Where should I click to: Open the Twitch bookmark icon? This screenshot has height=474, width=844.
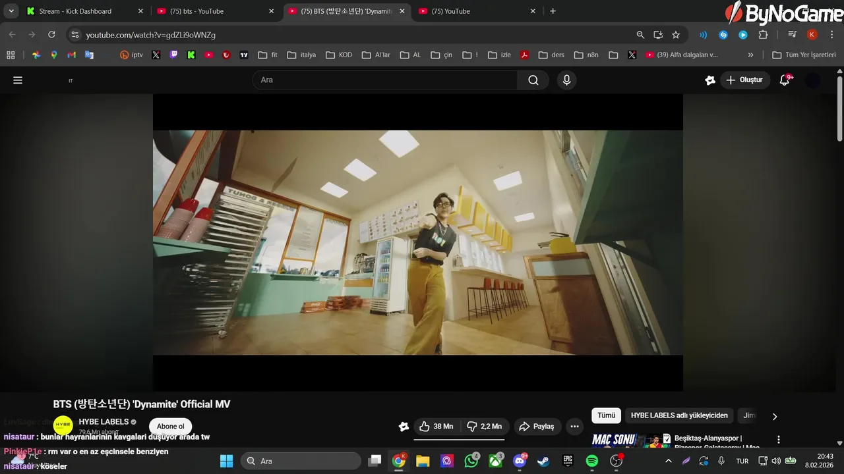coord(173,55)
